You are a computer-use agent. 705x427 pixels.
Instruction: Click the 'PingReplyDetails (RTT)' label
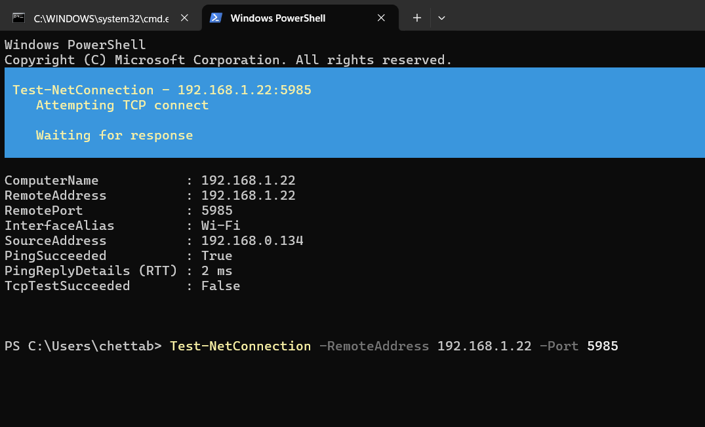[91, 271]
